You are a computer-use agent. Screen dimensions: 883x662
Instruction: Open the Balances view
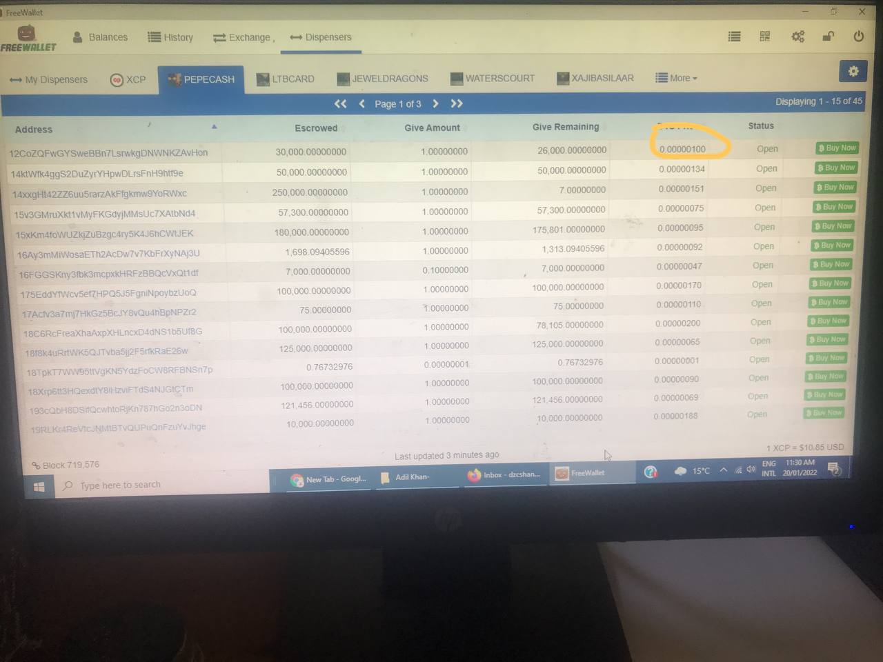[x=101, y=37]
